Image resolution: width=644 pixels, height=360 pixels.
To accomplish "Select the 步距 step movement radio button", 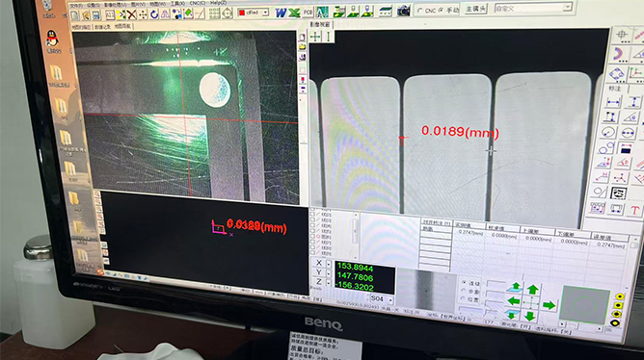I will tap(464, 291).
